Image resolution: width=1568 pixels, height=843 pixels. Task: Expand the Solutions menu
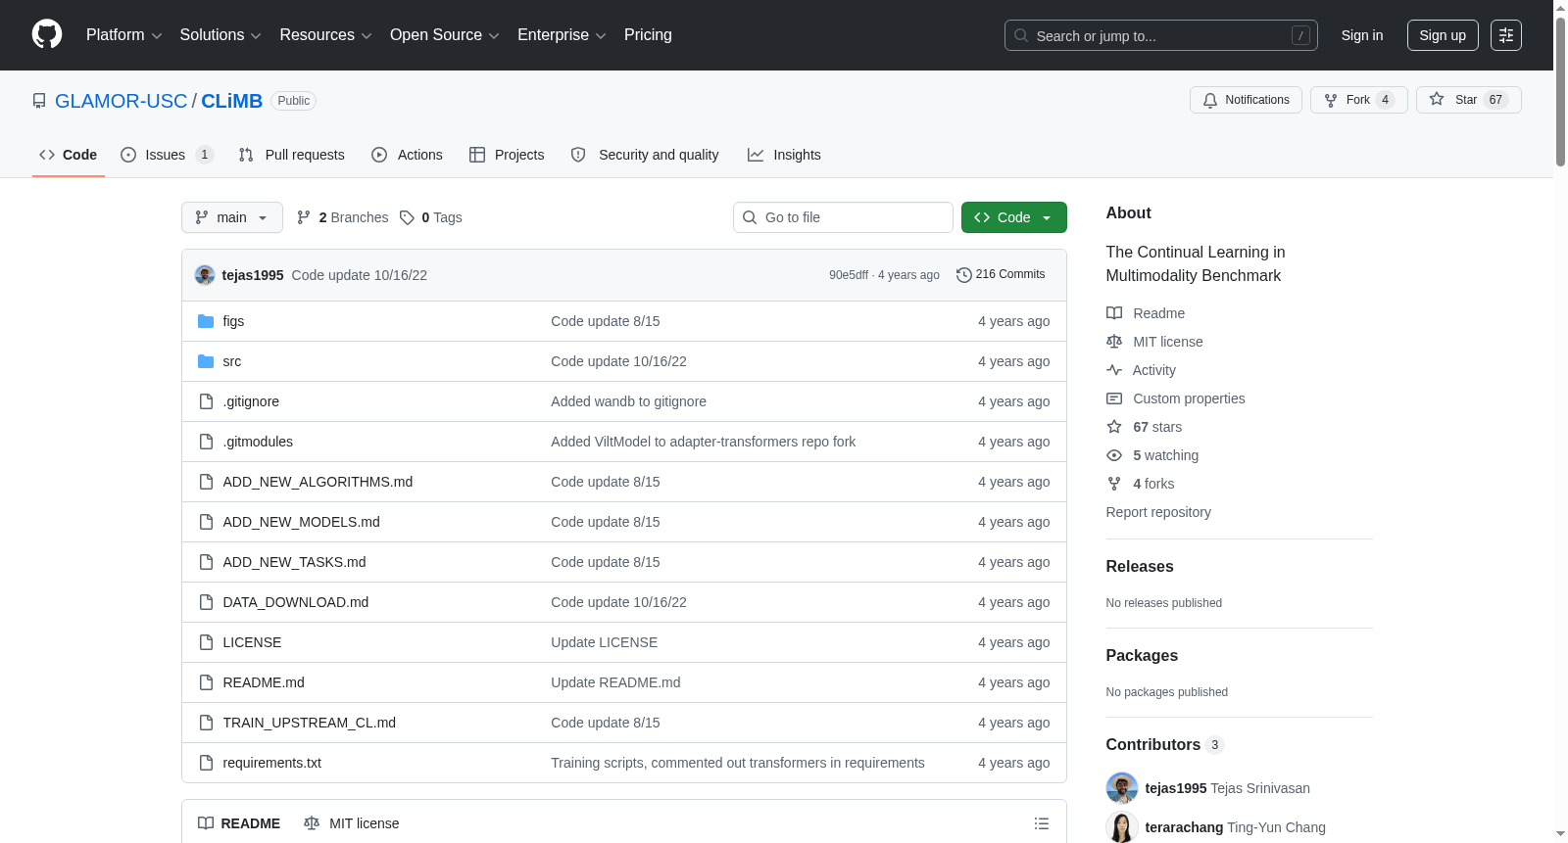(x=220, y=35)
